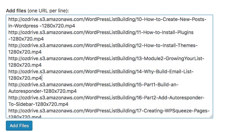Place cursor in the 11-How-to-Install-Plugins URL line
233x132 pixels.
[101, 32]
